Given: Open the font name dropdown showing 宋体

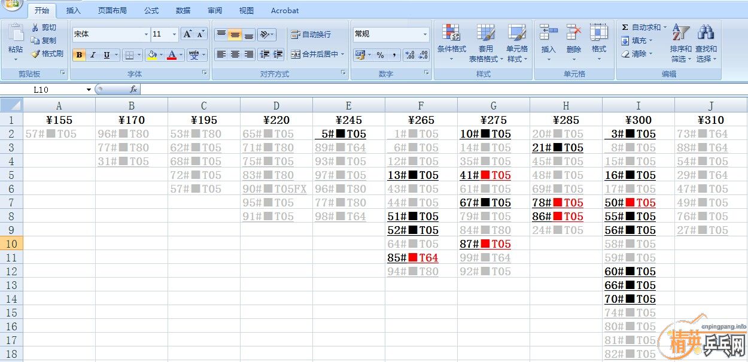Looking at the screenshot, I should click(146, 34).
